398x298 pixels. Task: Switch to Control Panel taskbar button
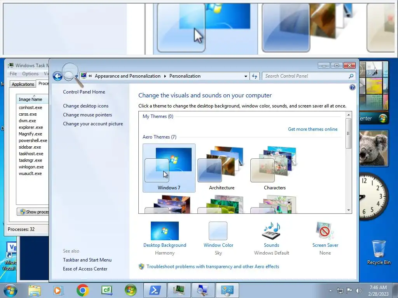pyautogui.click(x=227, y=290)
